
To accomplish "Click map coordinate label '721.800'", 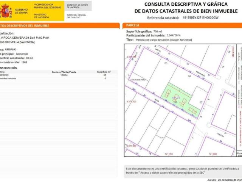I will click(213, 154).
